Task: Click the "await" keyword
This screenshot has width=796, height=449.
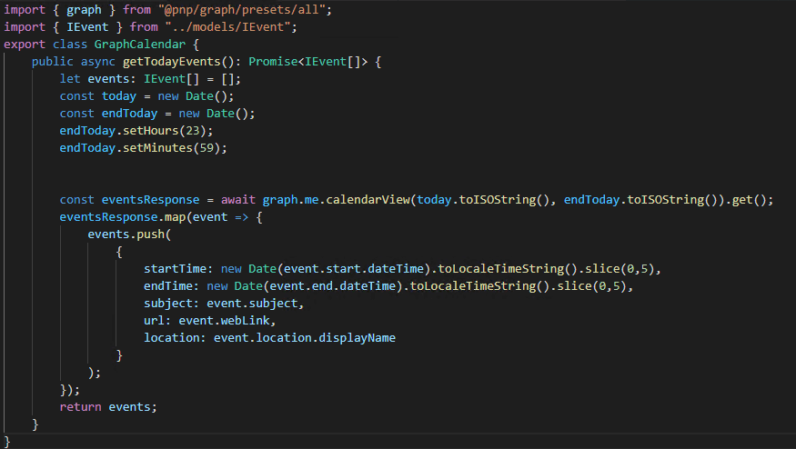Action: click(x=238, y=199)
